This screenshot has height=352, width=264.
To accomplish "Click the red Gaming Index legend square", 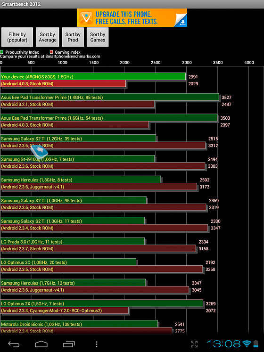I will pyautogui.click(x=51, y=52).
